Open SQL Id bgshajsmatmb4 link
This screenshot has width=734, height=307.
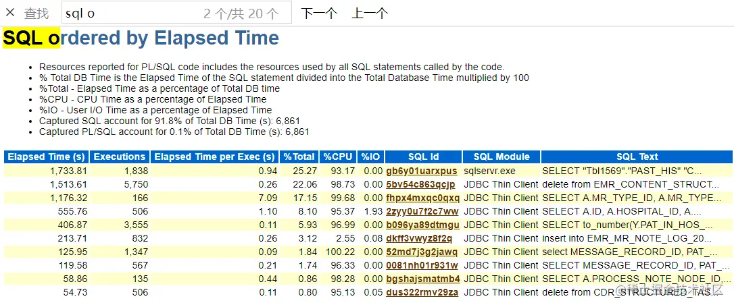(422, 279)
